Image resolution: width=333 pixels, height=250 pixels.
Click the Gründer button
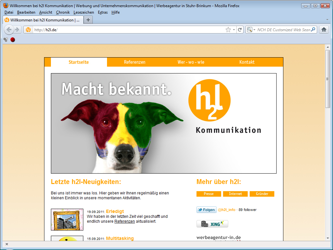pos(262,194)
